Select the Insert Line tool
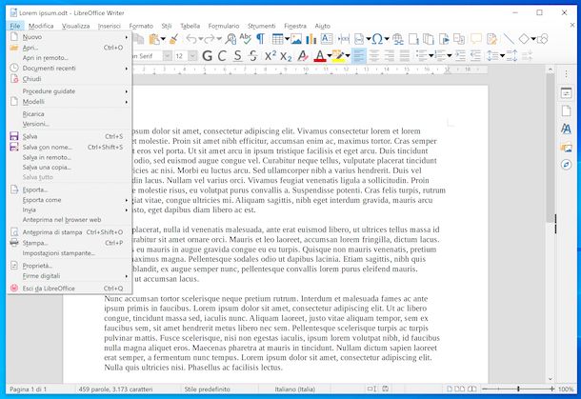The width and height of the screenshot is (581, 399). (x=509, y=38)
